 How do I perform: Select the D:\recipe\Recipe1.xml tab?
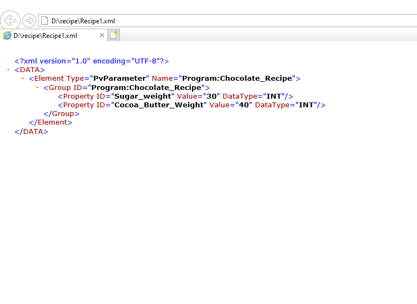(53, 35)
